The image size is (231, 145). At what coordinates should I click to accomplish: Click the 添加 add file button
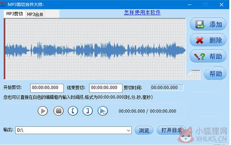208,24
